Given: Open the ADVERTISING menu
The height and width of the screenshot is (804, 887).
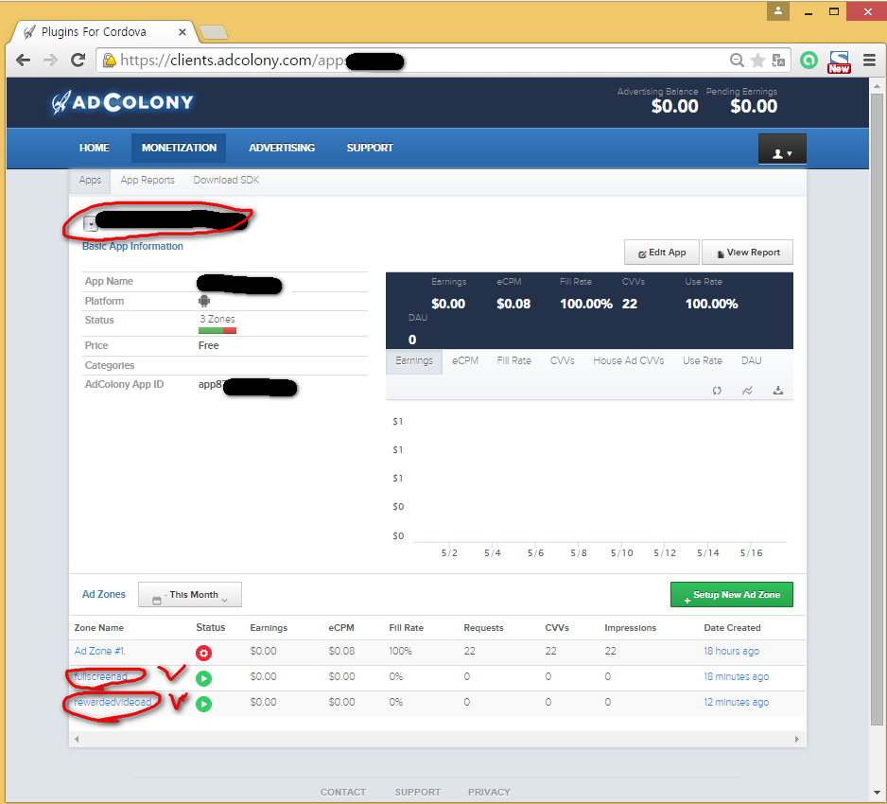Looking at the screenshot, I should (282, 148).
